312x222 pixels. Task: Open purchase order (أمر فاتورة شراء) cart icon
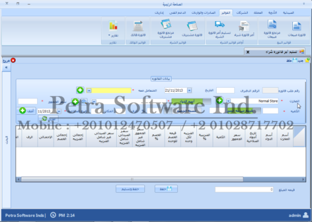pyautogui.click(x=244, y=26)
